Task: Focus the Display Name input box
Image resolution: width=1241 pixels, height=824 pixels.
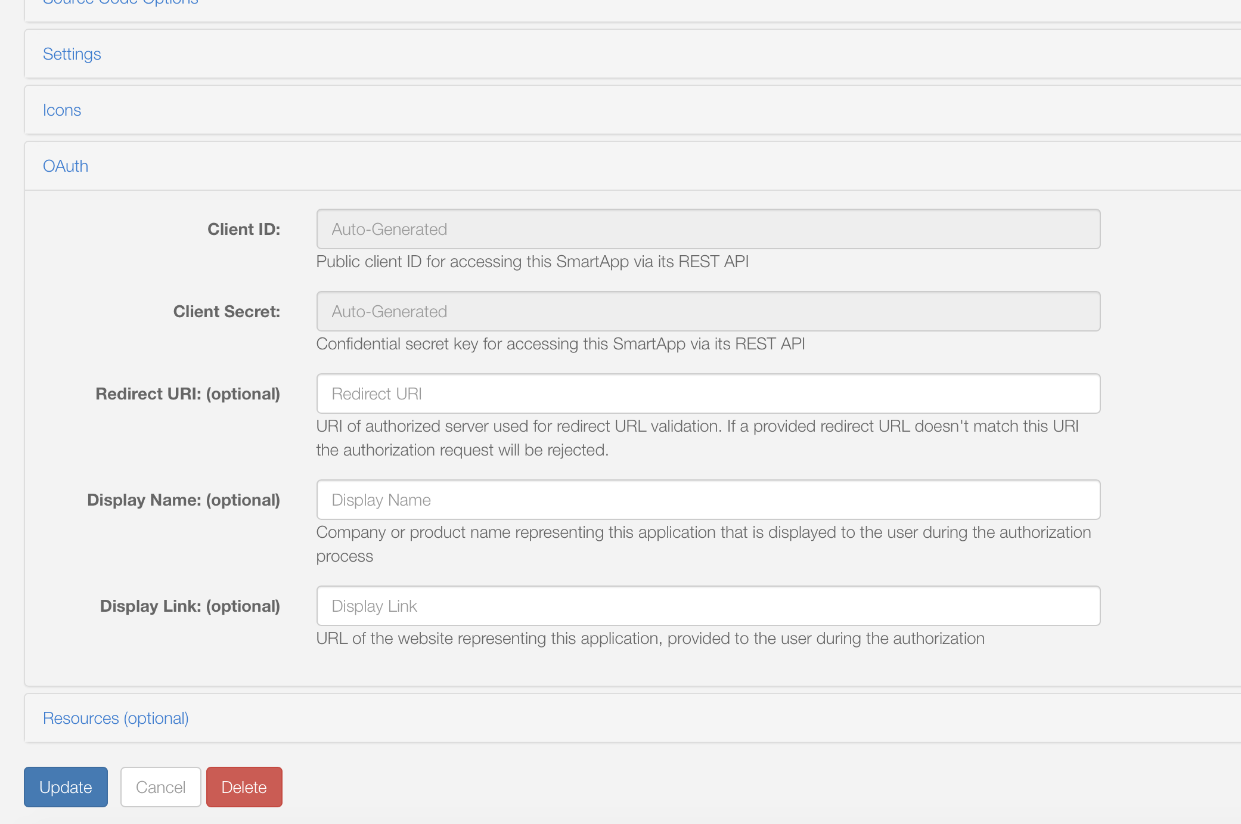Action: click(x=708, y=500)
